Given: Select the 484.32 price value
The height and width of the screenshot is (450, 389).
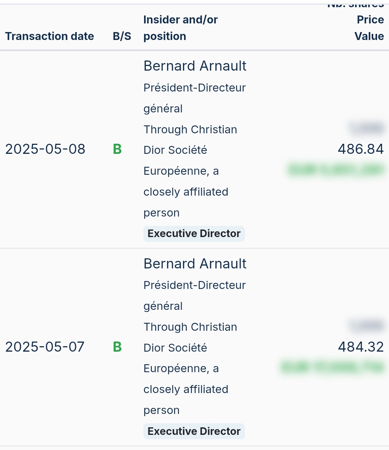Looking at the screenshot, I should coord(361,347).
